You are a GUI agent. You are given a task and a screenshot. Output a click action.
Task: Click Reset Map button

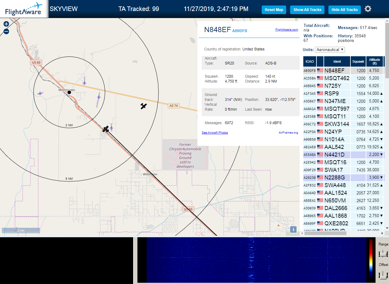(x=274, y=10)
